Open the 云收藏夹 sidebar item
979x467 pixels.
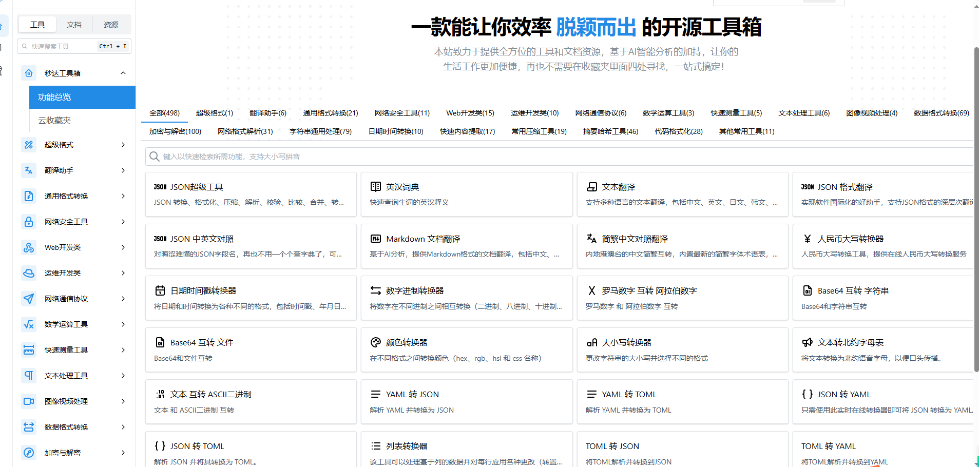click(82, 120)
